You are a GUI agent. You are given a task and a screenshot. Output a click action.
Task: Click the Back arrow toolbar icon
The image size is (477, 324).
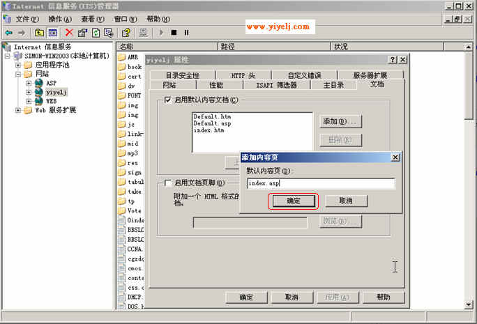[8, 32]
